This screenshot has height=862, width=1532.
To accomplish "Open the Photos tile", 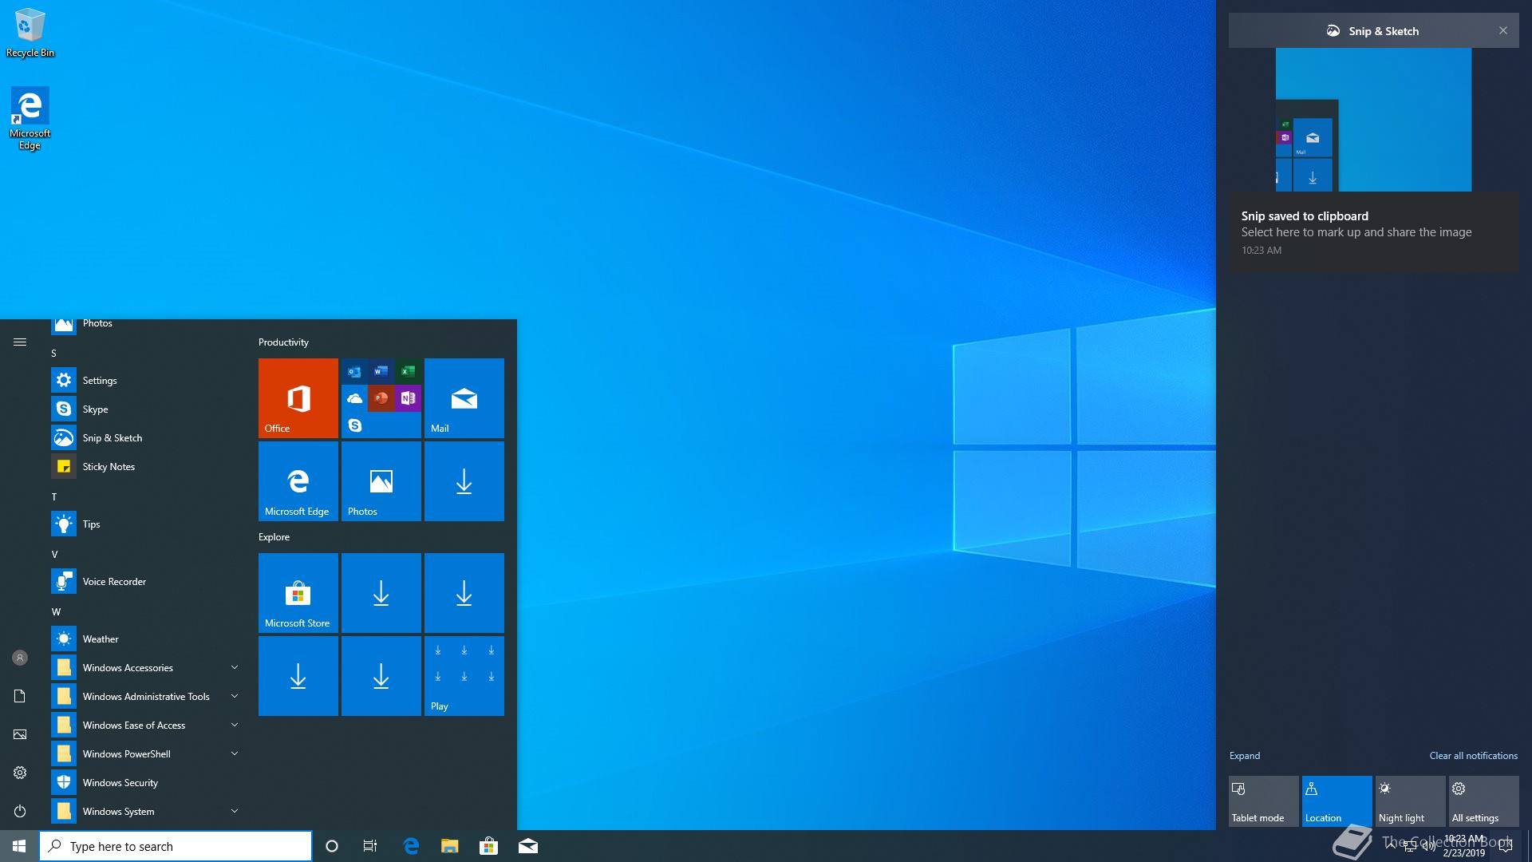I will [381, 481].
